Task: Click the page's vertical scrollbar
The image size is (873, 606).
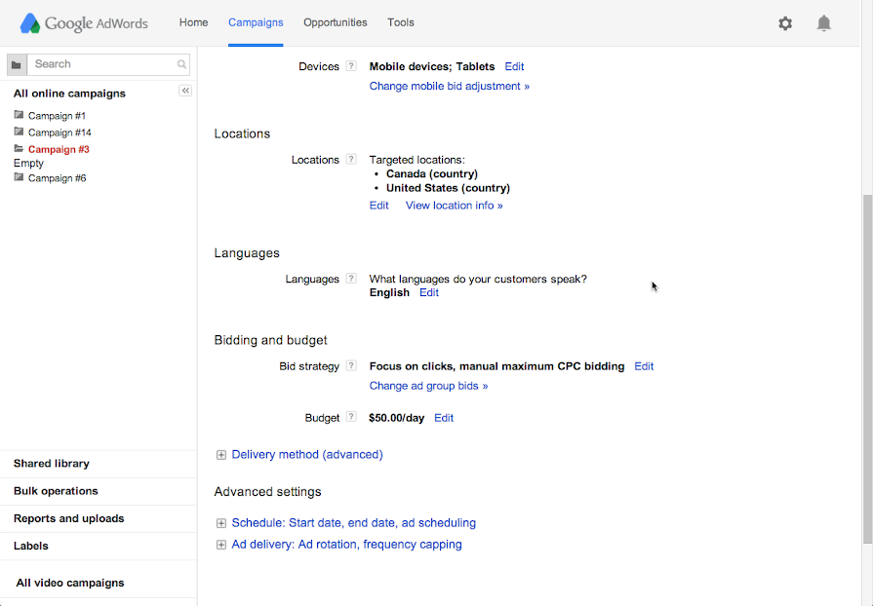Action: tap(867, 370)
